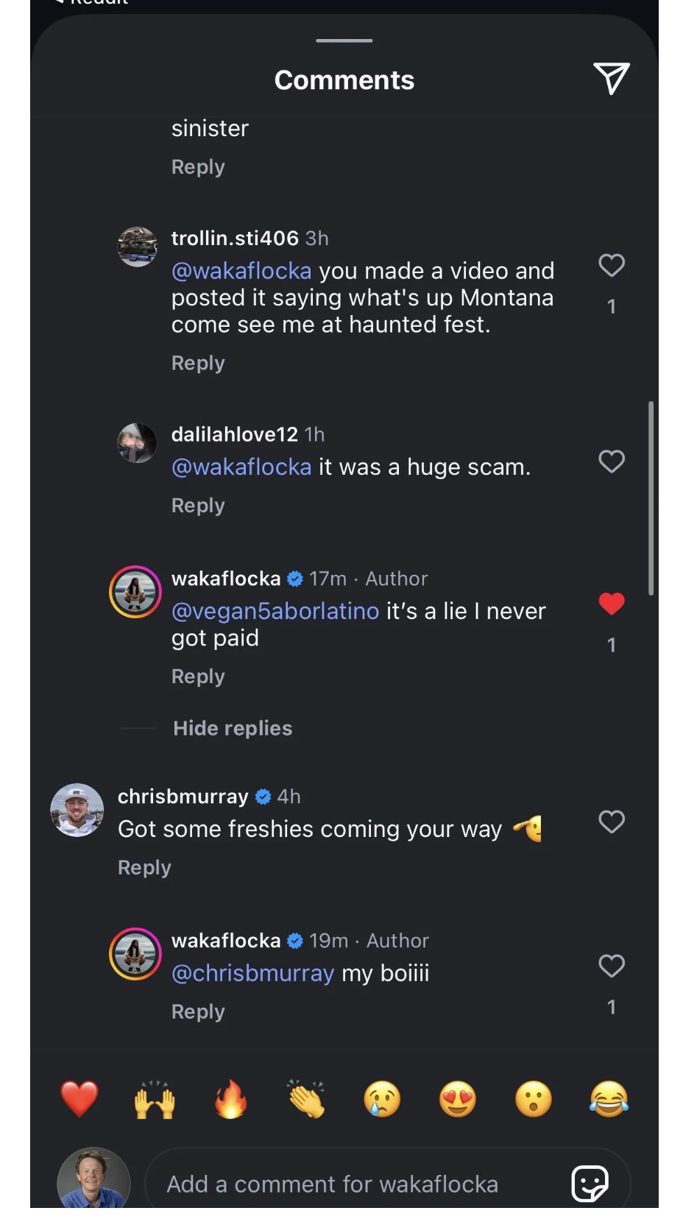Like chrisbmurray's freshies comment

point(611,821)
